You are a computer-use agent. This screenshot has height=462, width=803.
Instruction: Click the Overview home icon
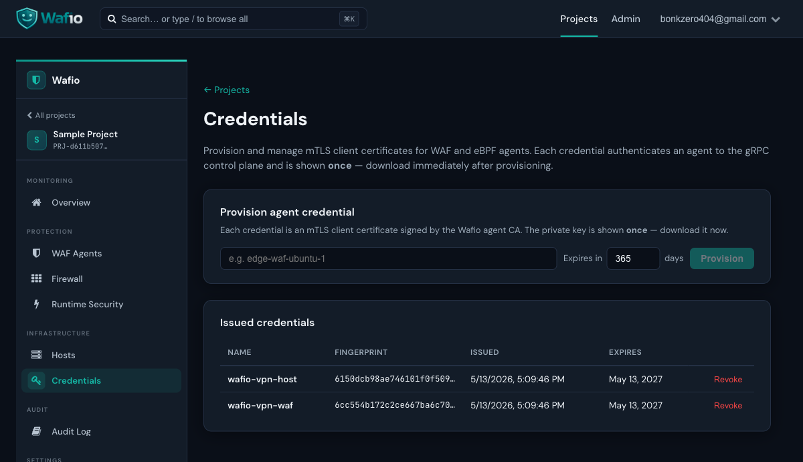[x=37, y=202]
